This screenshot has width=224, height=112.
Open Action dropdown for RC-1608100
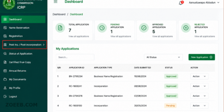point(199,105)
